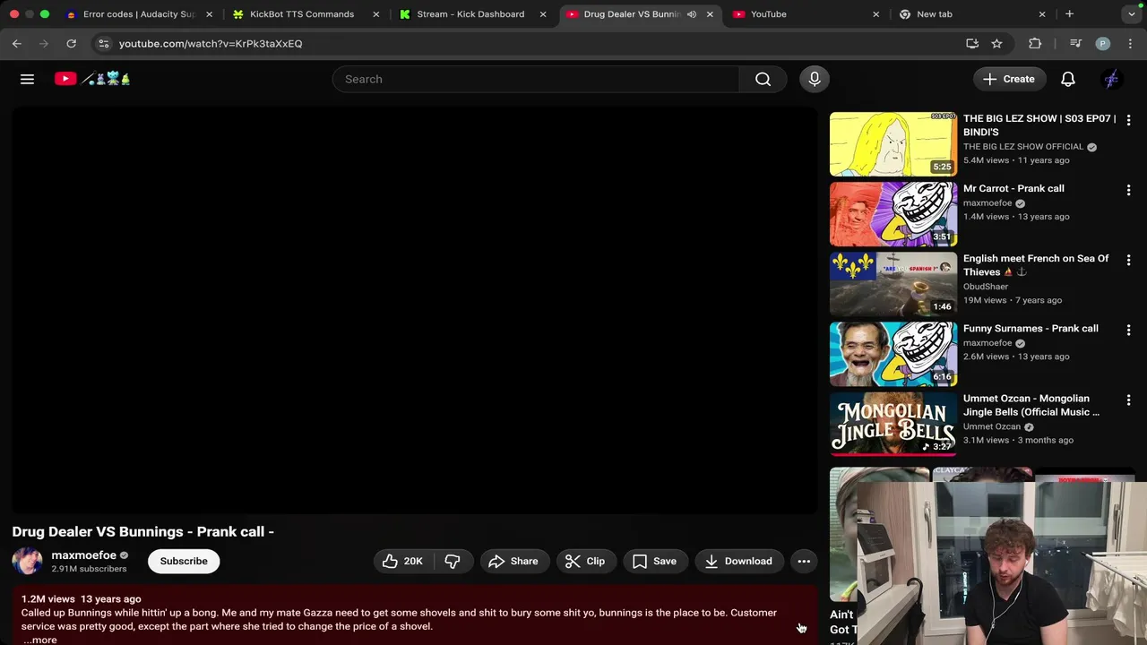Like the video with thumbs up
This screenshot has width=1147, height=645.
(403, 561)
